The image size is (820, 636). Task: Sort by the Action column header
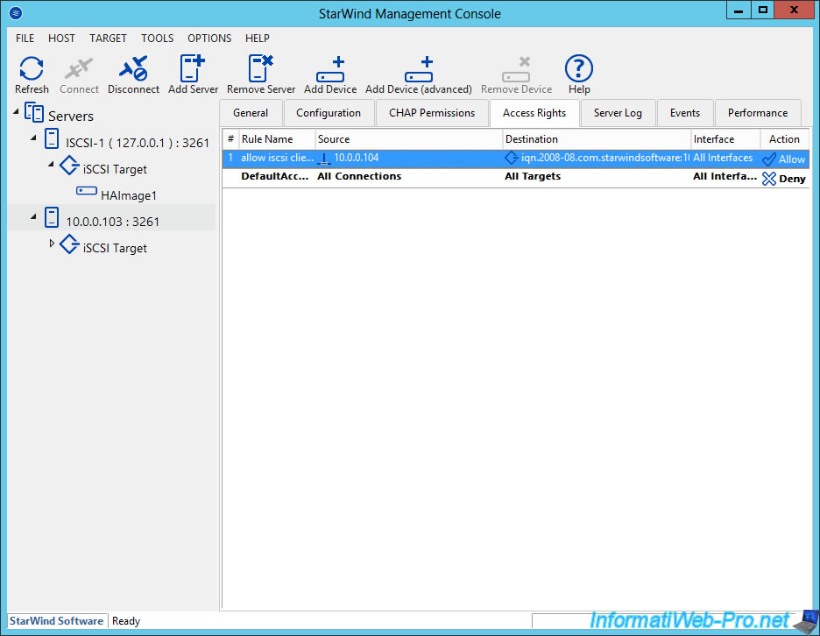[x=784, y=139]
